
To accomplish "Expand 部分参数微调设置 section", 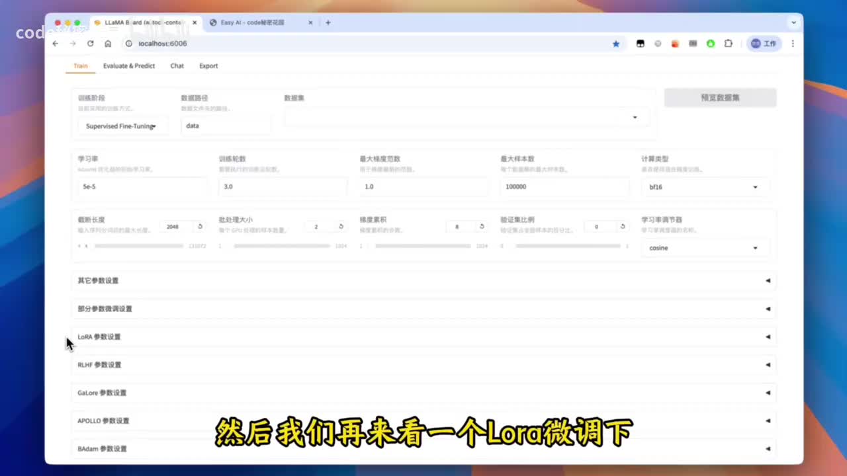I will pos(423,309).
